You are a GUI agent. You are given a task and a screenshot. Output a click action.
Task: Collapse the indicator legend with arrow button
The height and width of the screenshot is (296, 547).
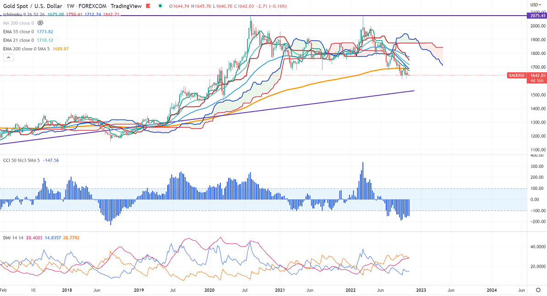[8, 58]
